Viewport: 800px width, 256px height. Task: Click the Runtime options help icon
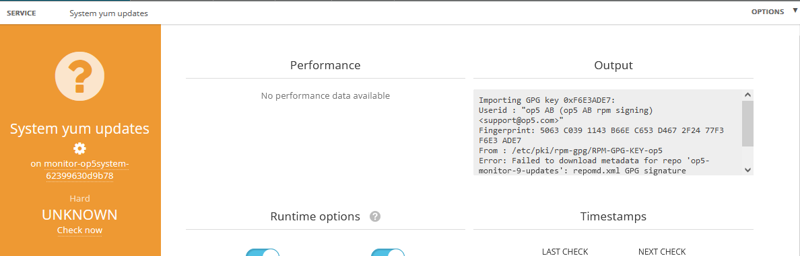(375, 216)
